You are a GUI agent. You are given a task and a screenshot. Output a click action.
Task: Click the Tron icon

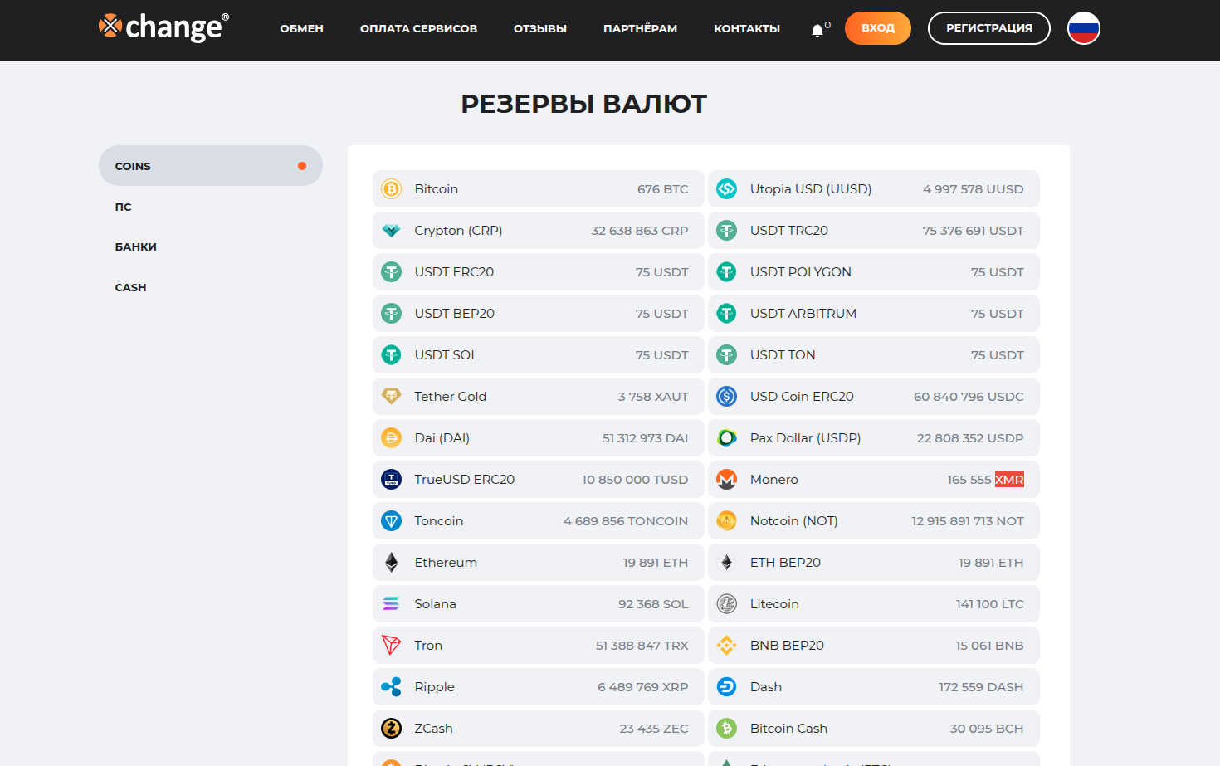(391, 646)
